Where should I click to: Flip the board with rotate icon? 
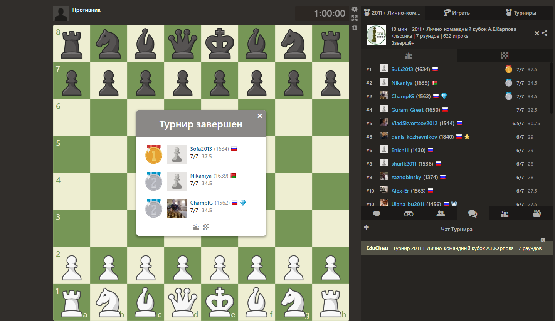click(x=355, y=28)
